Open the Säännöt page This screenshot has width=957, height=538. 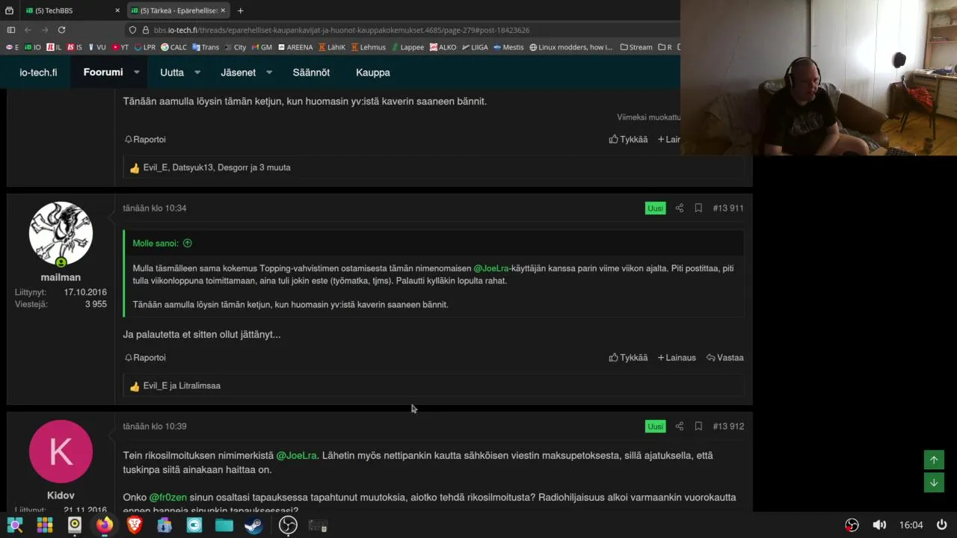click(x=311, y=72)
